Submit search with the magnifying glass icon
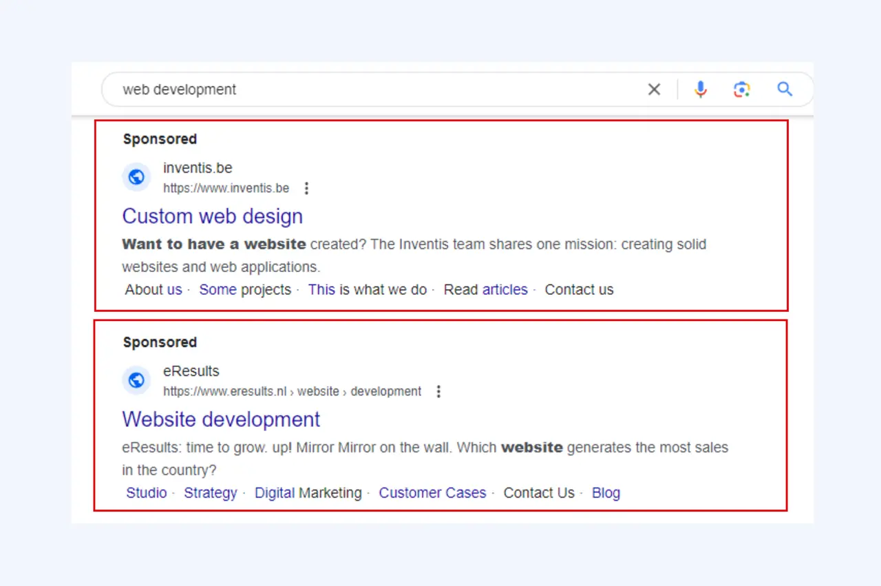This screenshot has height=586, width=881. point(785,89)
